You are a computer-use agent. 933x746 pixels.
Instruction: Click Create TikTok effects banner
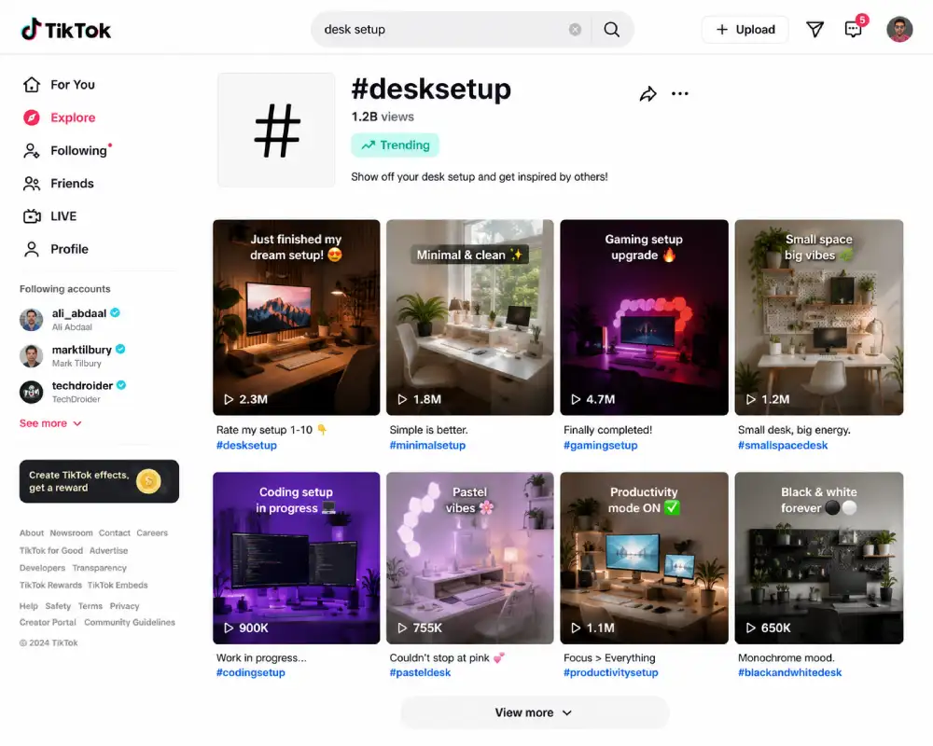[99, 481]
